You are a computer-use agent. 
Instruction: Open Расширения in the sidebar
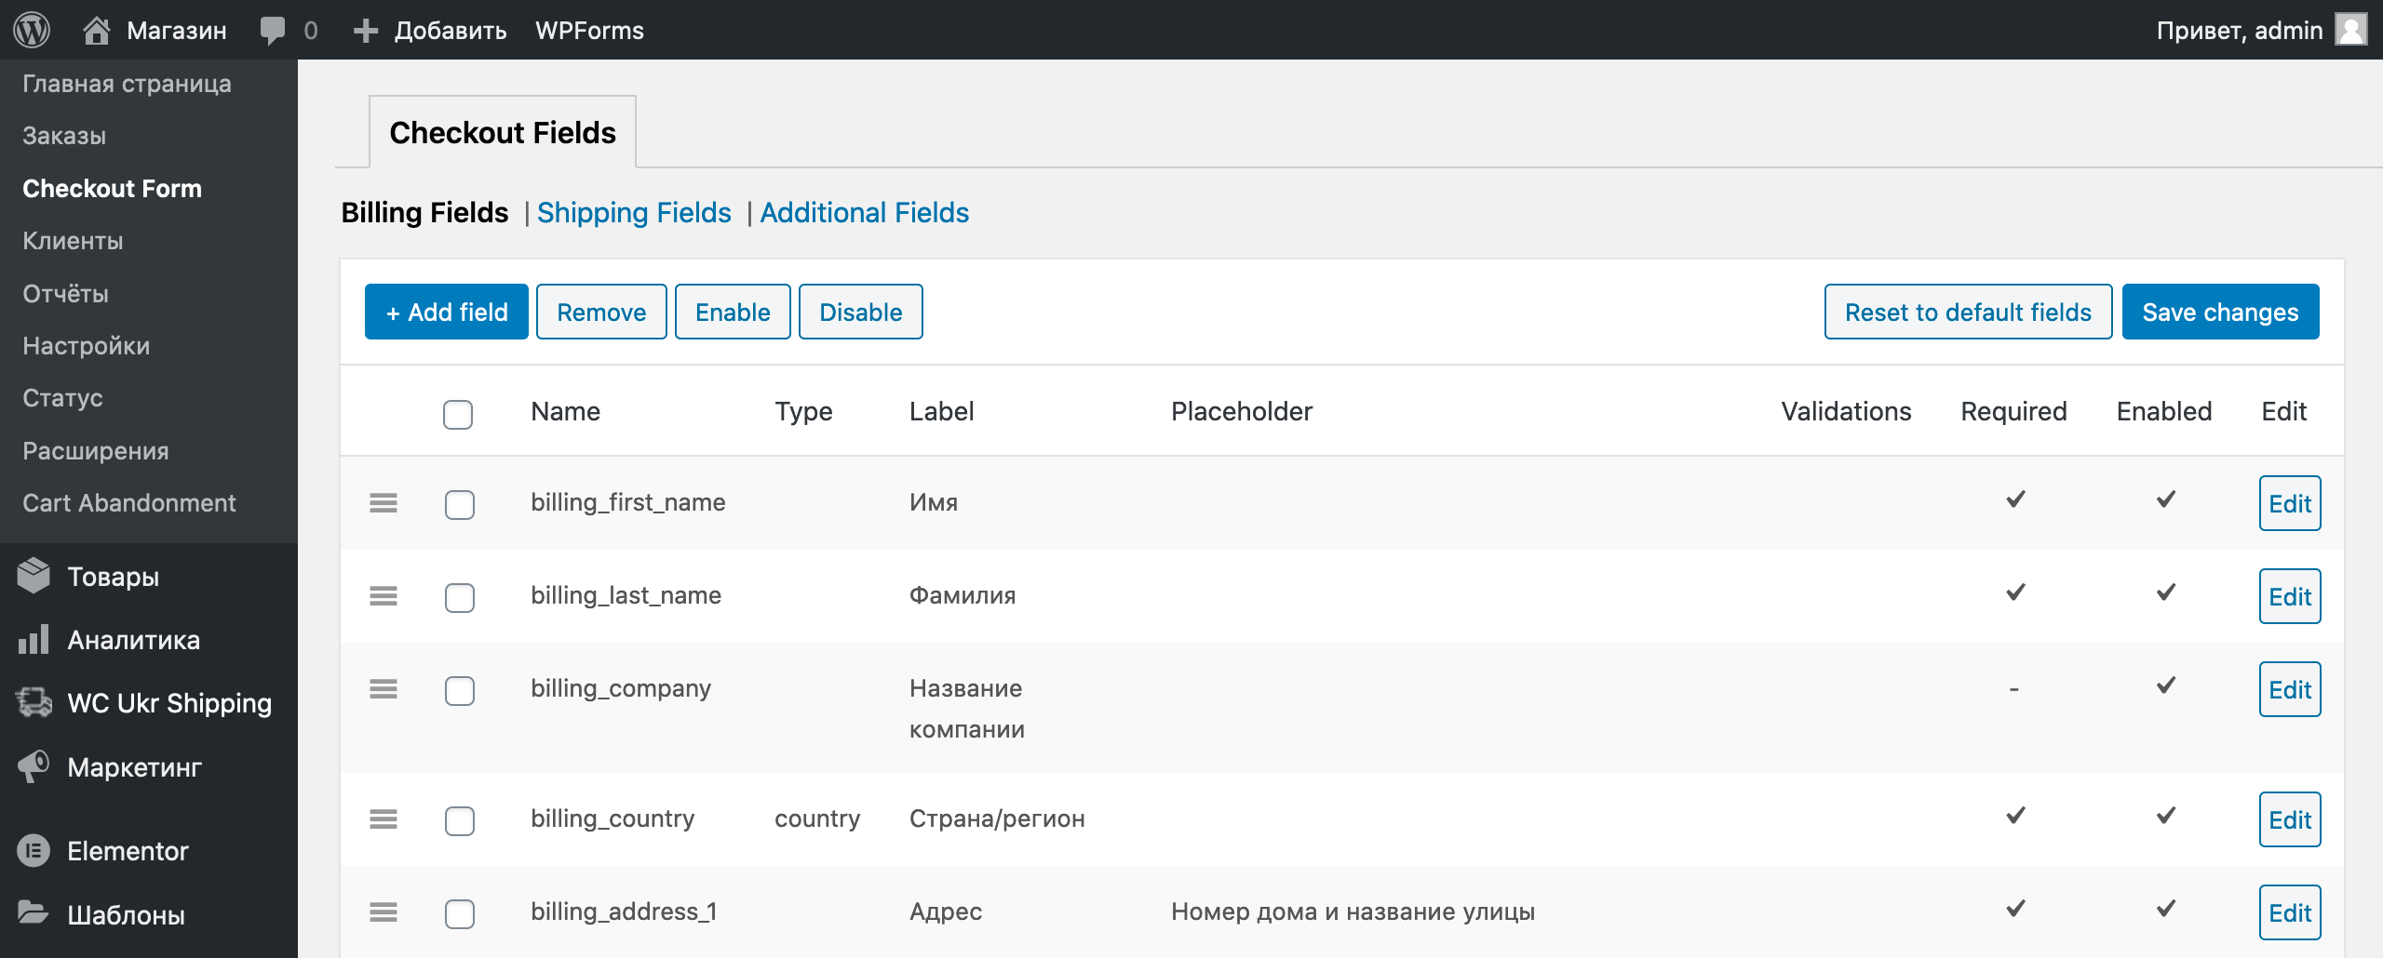point(95,451)
